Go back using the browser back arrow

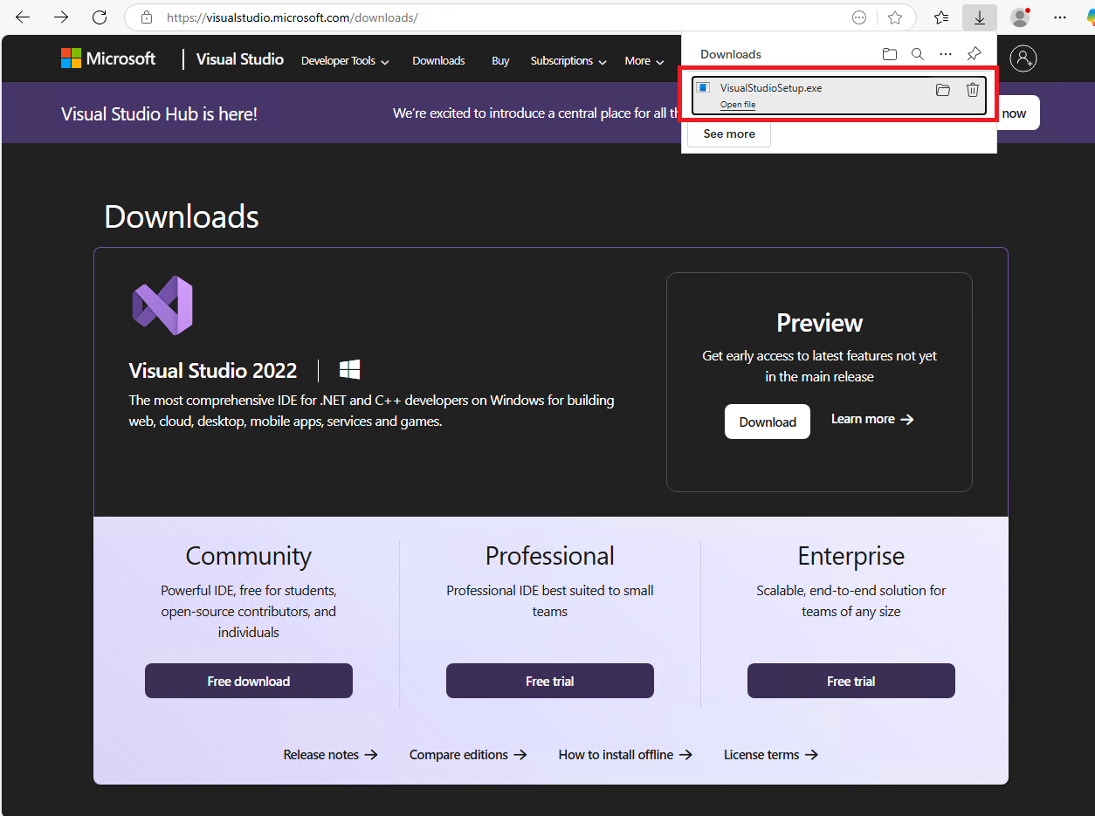tap(23, 17)
